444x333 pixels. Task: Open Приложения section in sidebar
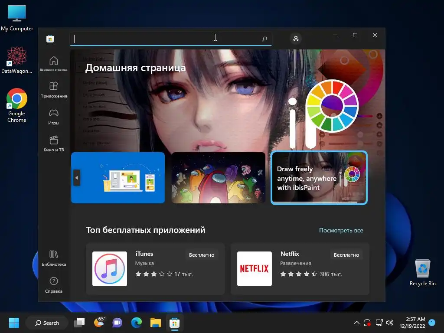(53, 90)
